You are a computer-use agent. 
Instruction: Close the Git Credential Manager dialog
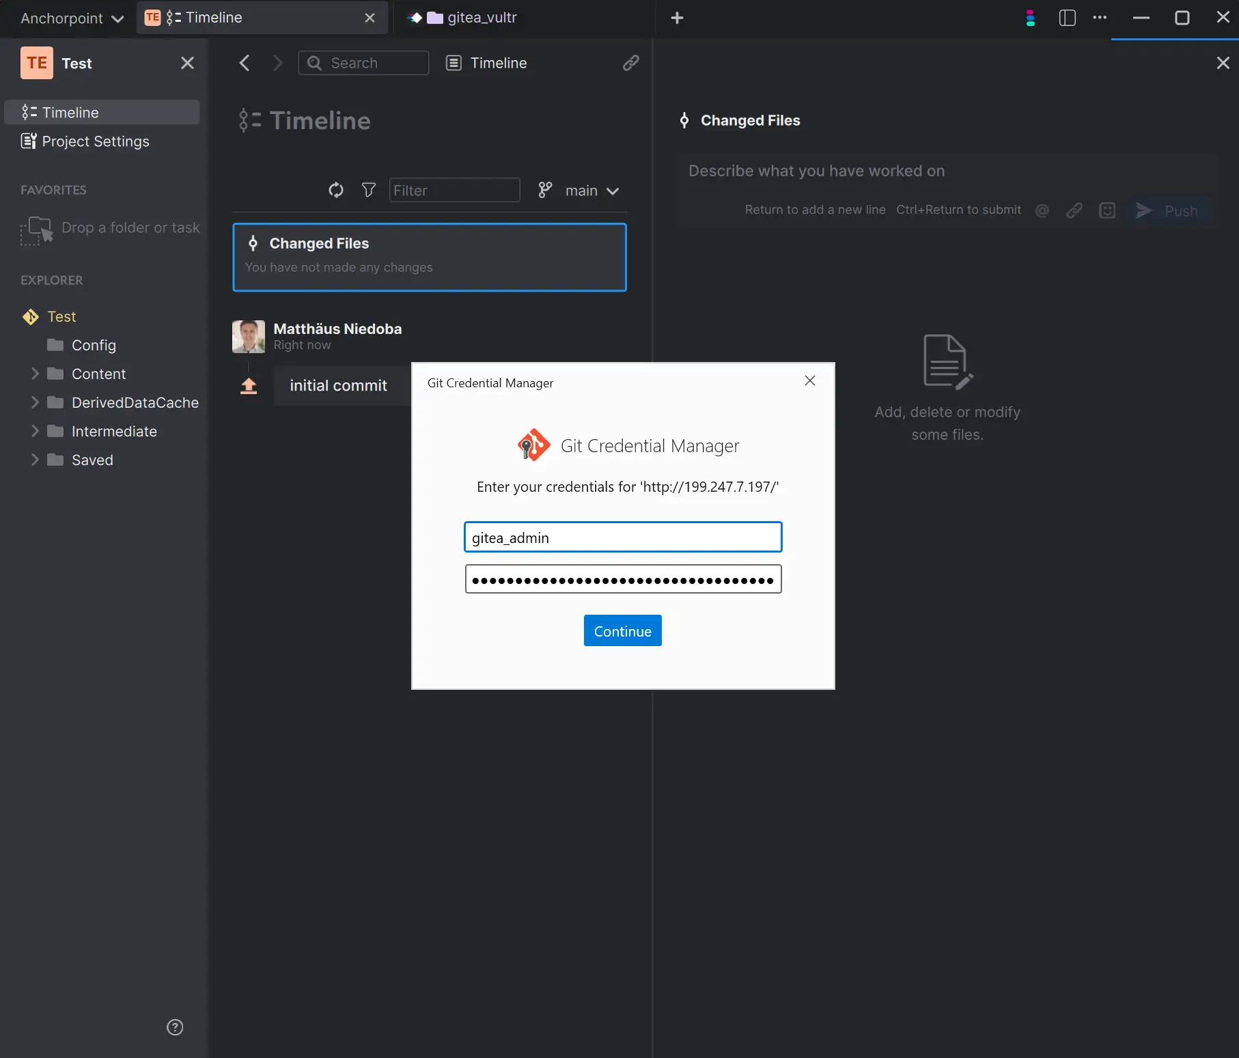click(x=810, y=380)
